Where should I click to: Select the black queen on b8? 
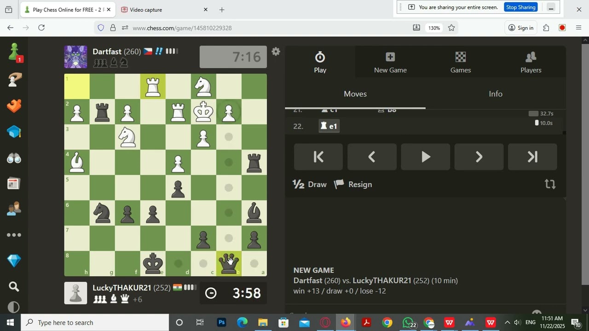[229, 263]
